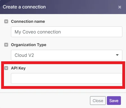Click the API Key label
The height and width of the screenshot is (108, 126).
pos(18,68)
